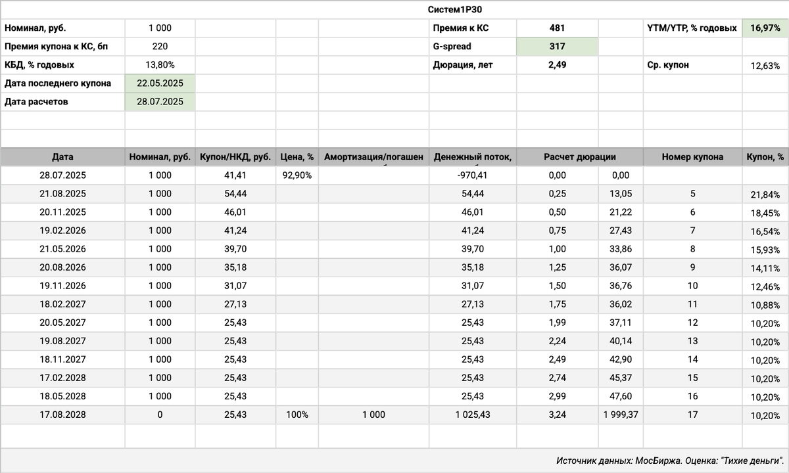
Task: Select the date cell 19.11.2026
Action: [62, 286]
